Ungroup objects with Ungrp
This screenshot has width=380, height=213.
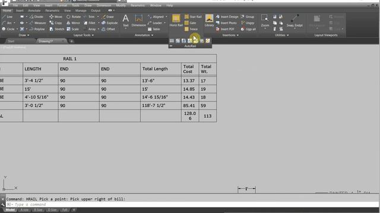[x=248, y=22]
